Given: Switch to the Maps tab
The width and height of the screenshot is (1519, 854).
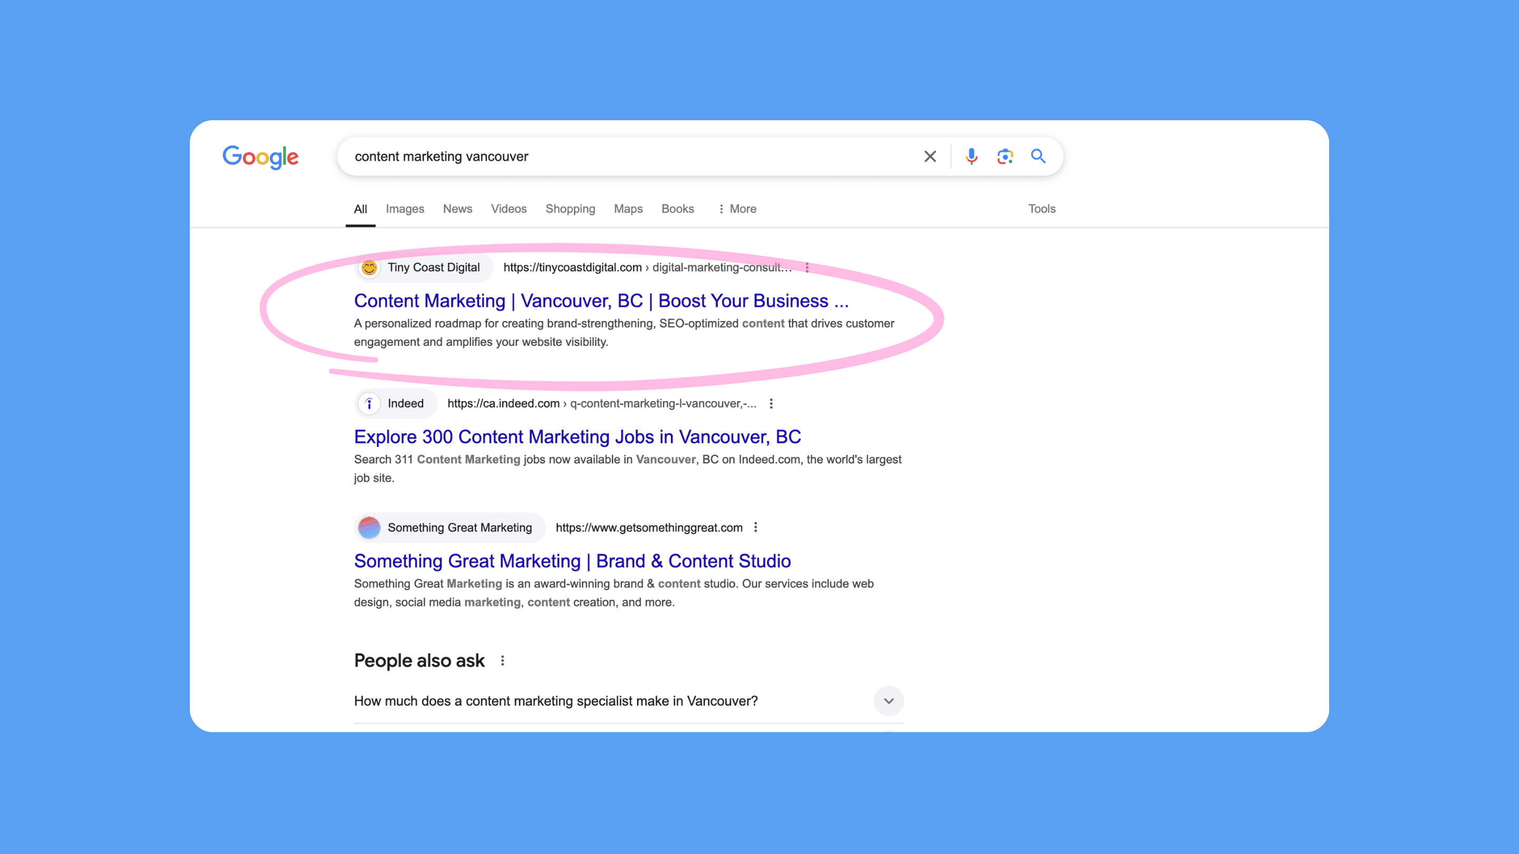Looking at the screenshot, I should (x=628, y=209).
